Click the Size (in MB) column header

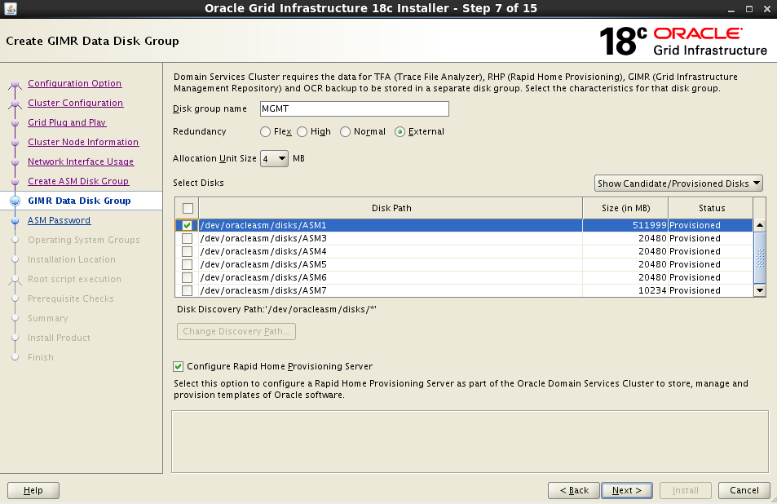(x=625, y=208)
